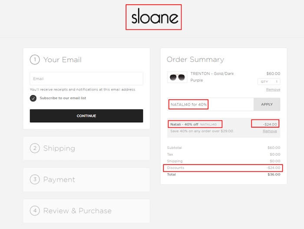Expand the Shipping section

pyautogui.click(x=86, y=148)
